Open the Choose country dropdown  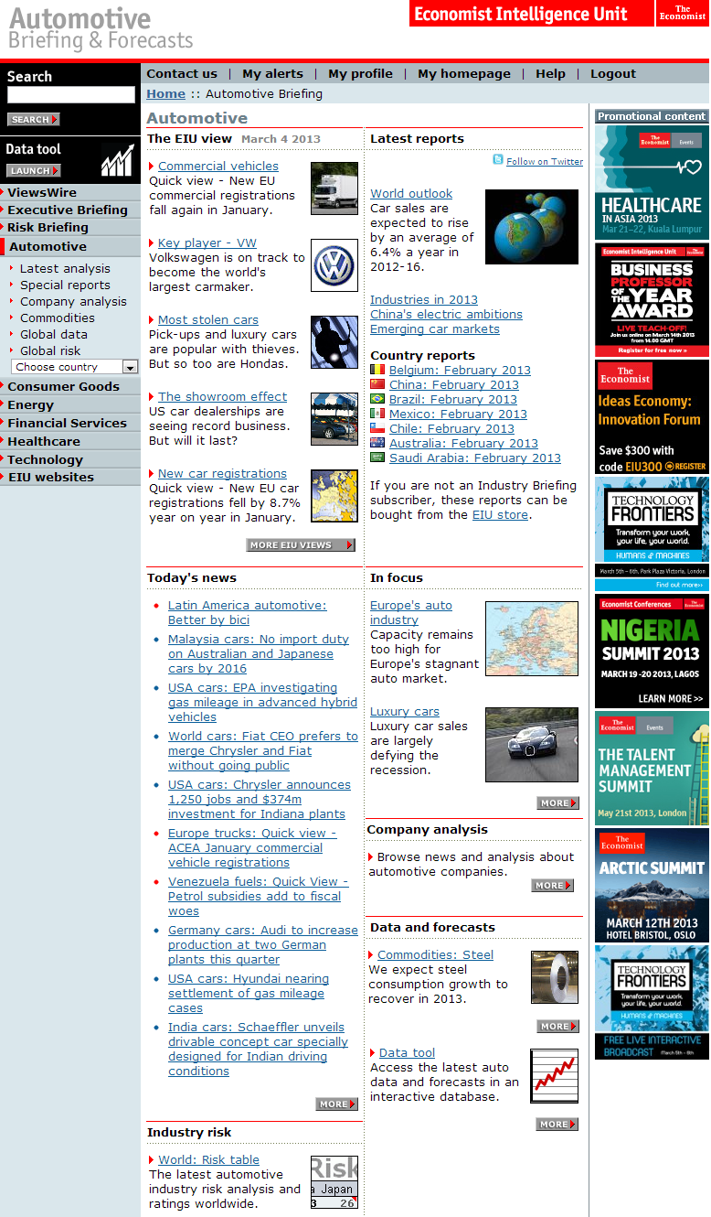point(75,367)
